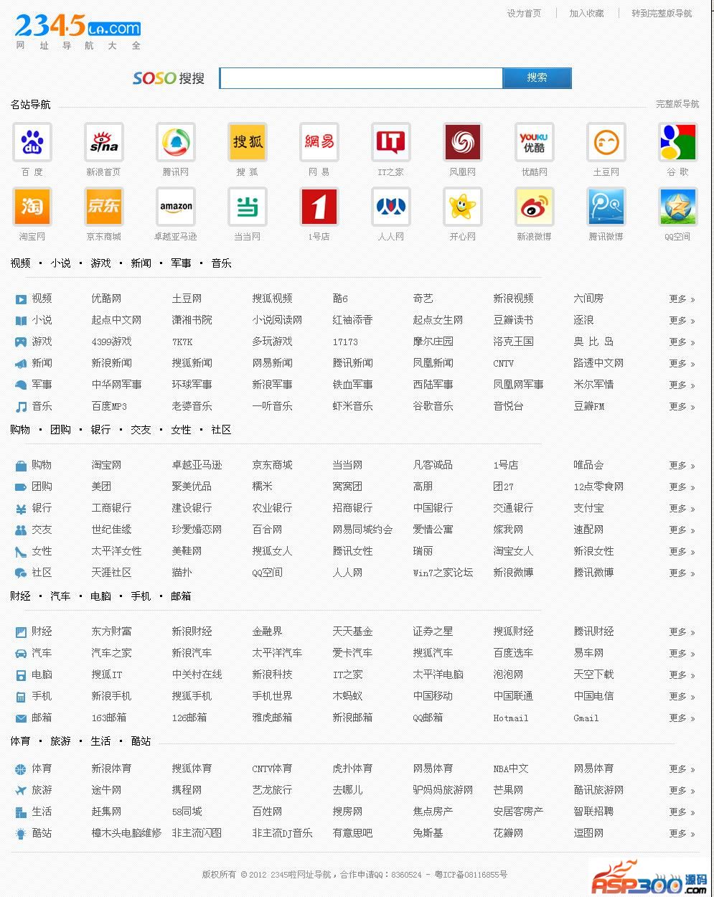Open the 1号店 red icon
The height and width of the screenshot is (897, 714).
pyautogui.click(x=319, y=207)
